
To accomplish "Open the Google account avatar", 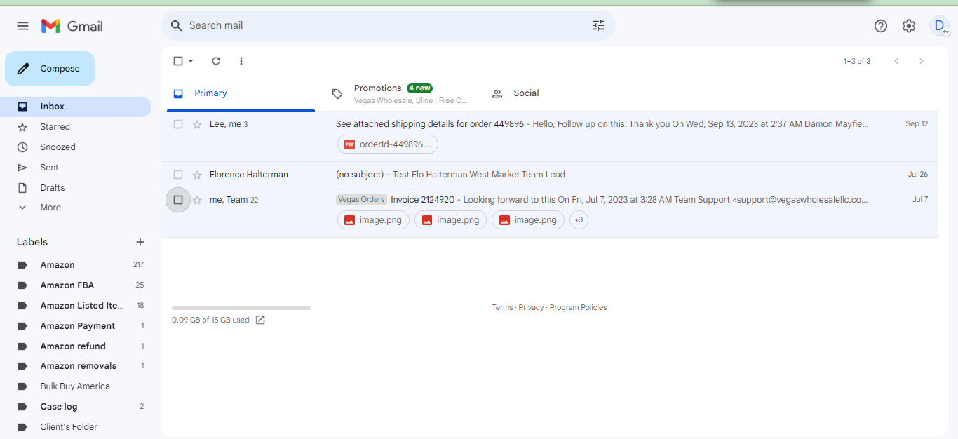I will pyautogui.click(x=939, y=26).
